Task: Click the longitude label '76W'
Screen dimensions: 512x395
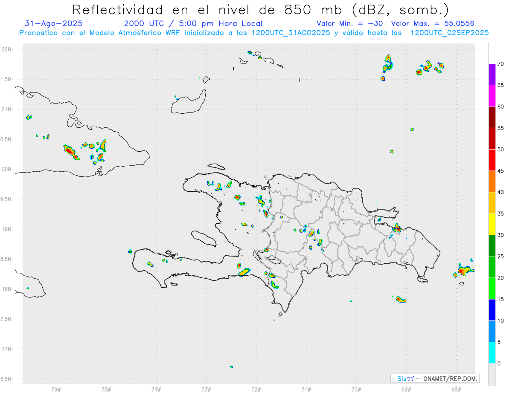Action: (x=56, y=389)
